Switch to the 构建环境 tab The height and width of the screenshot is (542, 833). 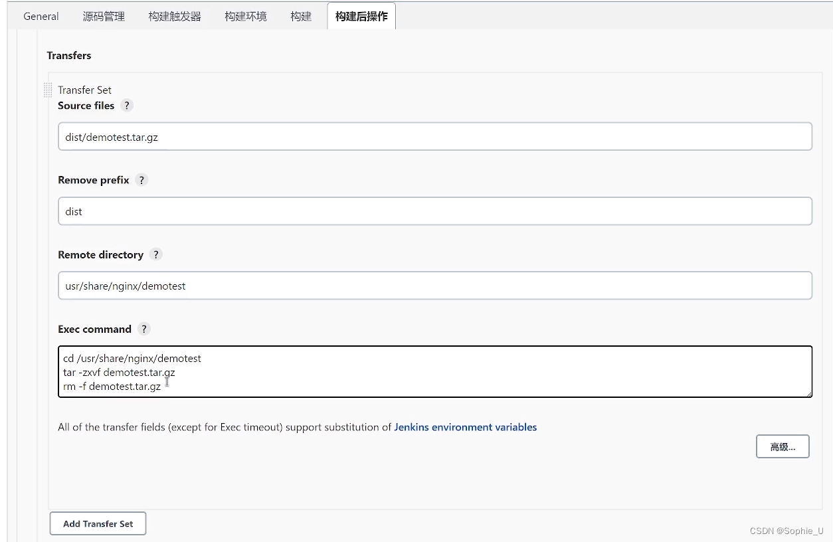coord(246,17)
